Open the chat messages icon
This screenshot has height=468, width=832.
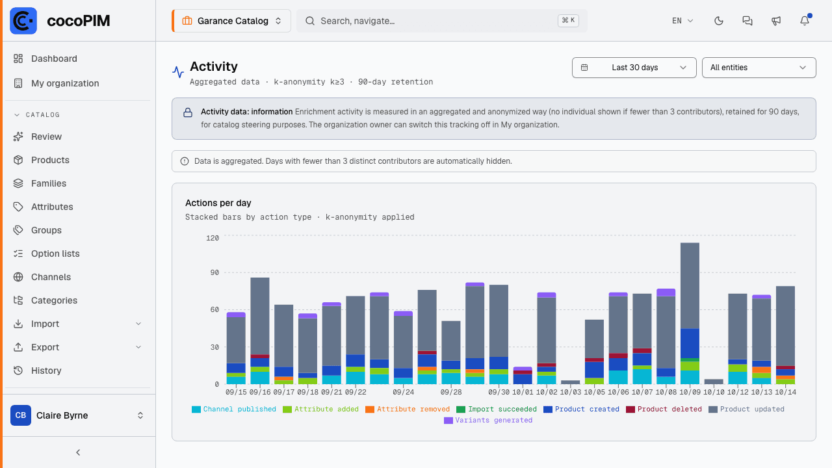tap(747, 21)
